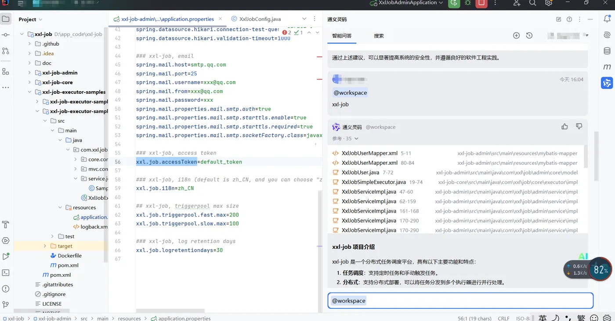This screenshot has width=615, height=321.
Task: Expand the xxl-job-core module folder
Action: 29,82
